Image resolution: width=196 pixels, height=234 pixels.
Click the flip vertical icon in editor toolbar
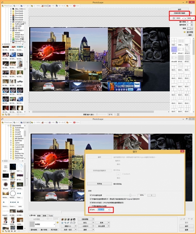point(74,223)
